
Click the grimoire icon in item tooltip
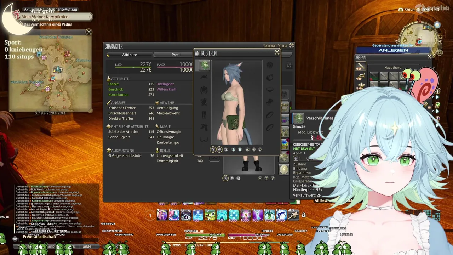298,118
